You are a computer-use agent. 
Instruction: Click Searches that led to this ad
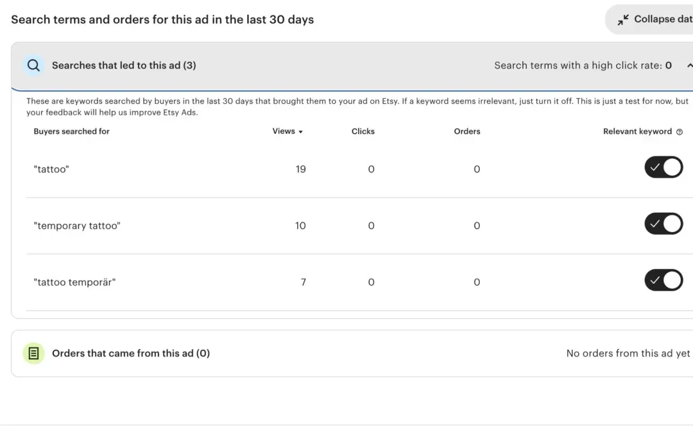coord(124,65)
